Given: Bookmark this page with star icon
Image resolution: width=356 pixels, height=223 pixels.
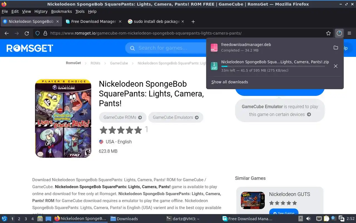Looking at the screenshot, I should 328,33.
